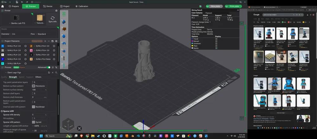Switch to the Calibration tab
The image size is (317, 139).
(82, 6)
